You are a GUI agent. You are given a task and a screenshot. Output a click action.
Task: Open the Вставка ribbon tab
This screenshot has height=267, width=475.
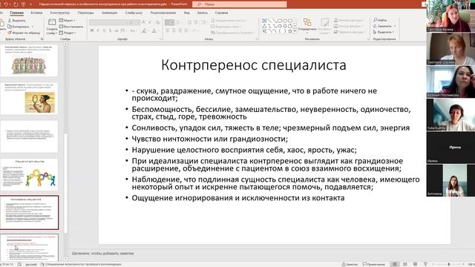[x=36, y=13]
